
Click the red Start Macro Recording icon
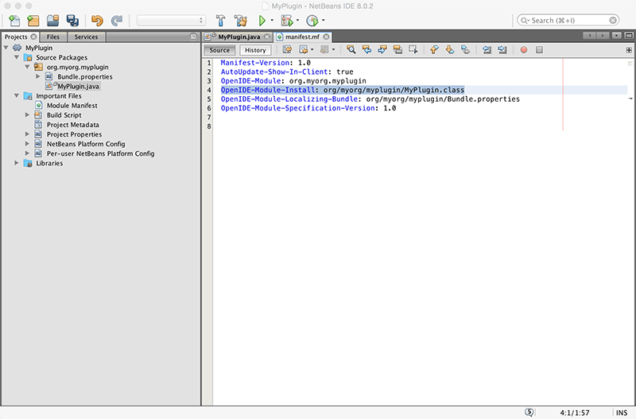tap(524, 50)
